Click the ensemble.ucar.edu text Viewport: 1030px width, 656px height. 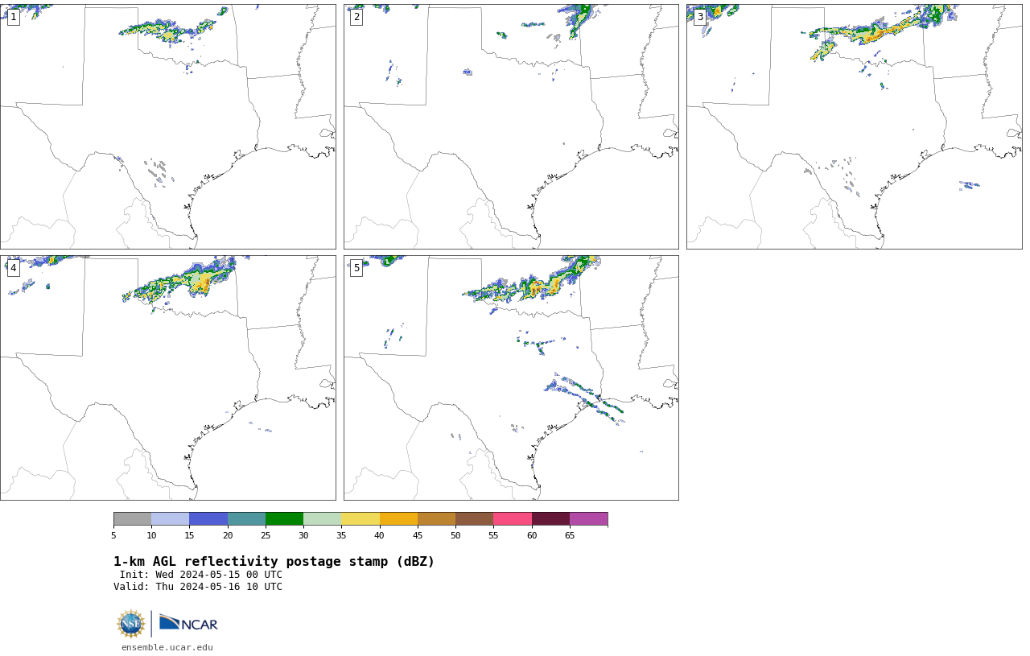click(x=167, y=647)
